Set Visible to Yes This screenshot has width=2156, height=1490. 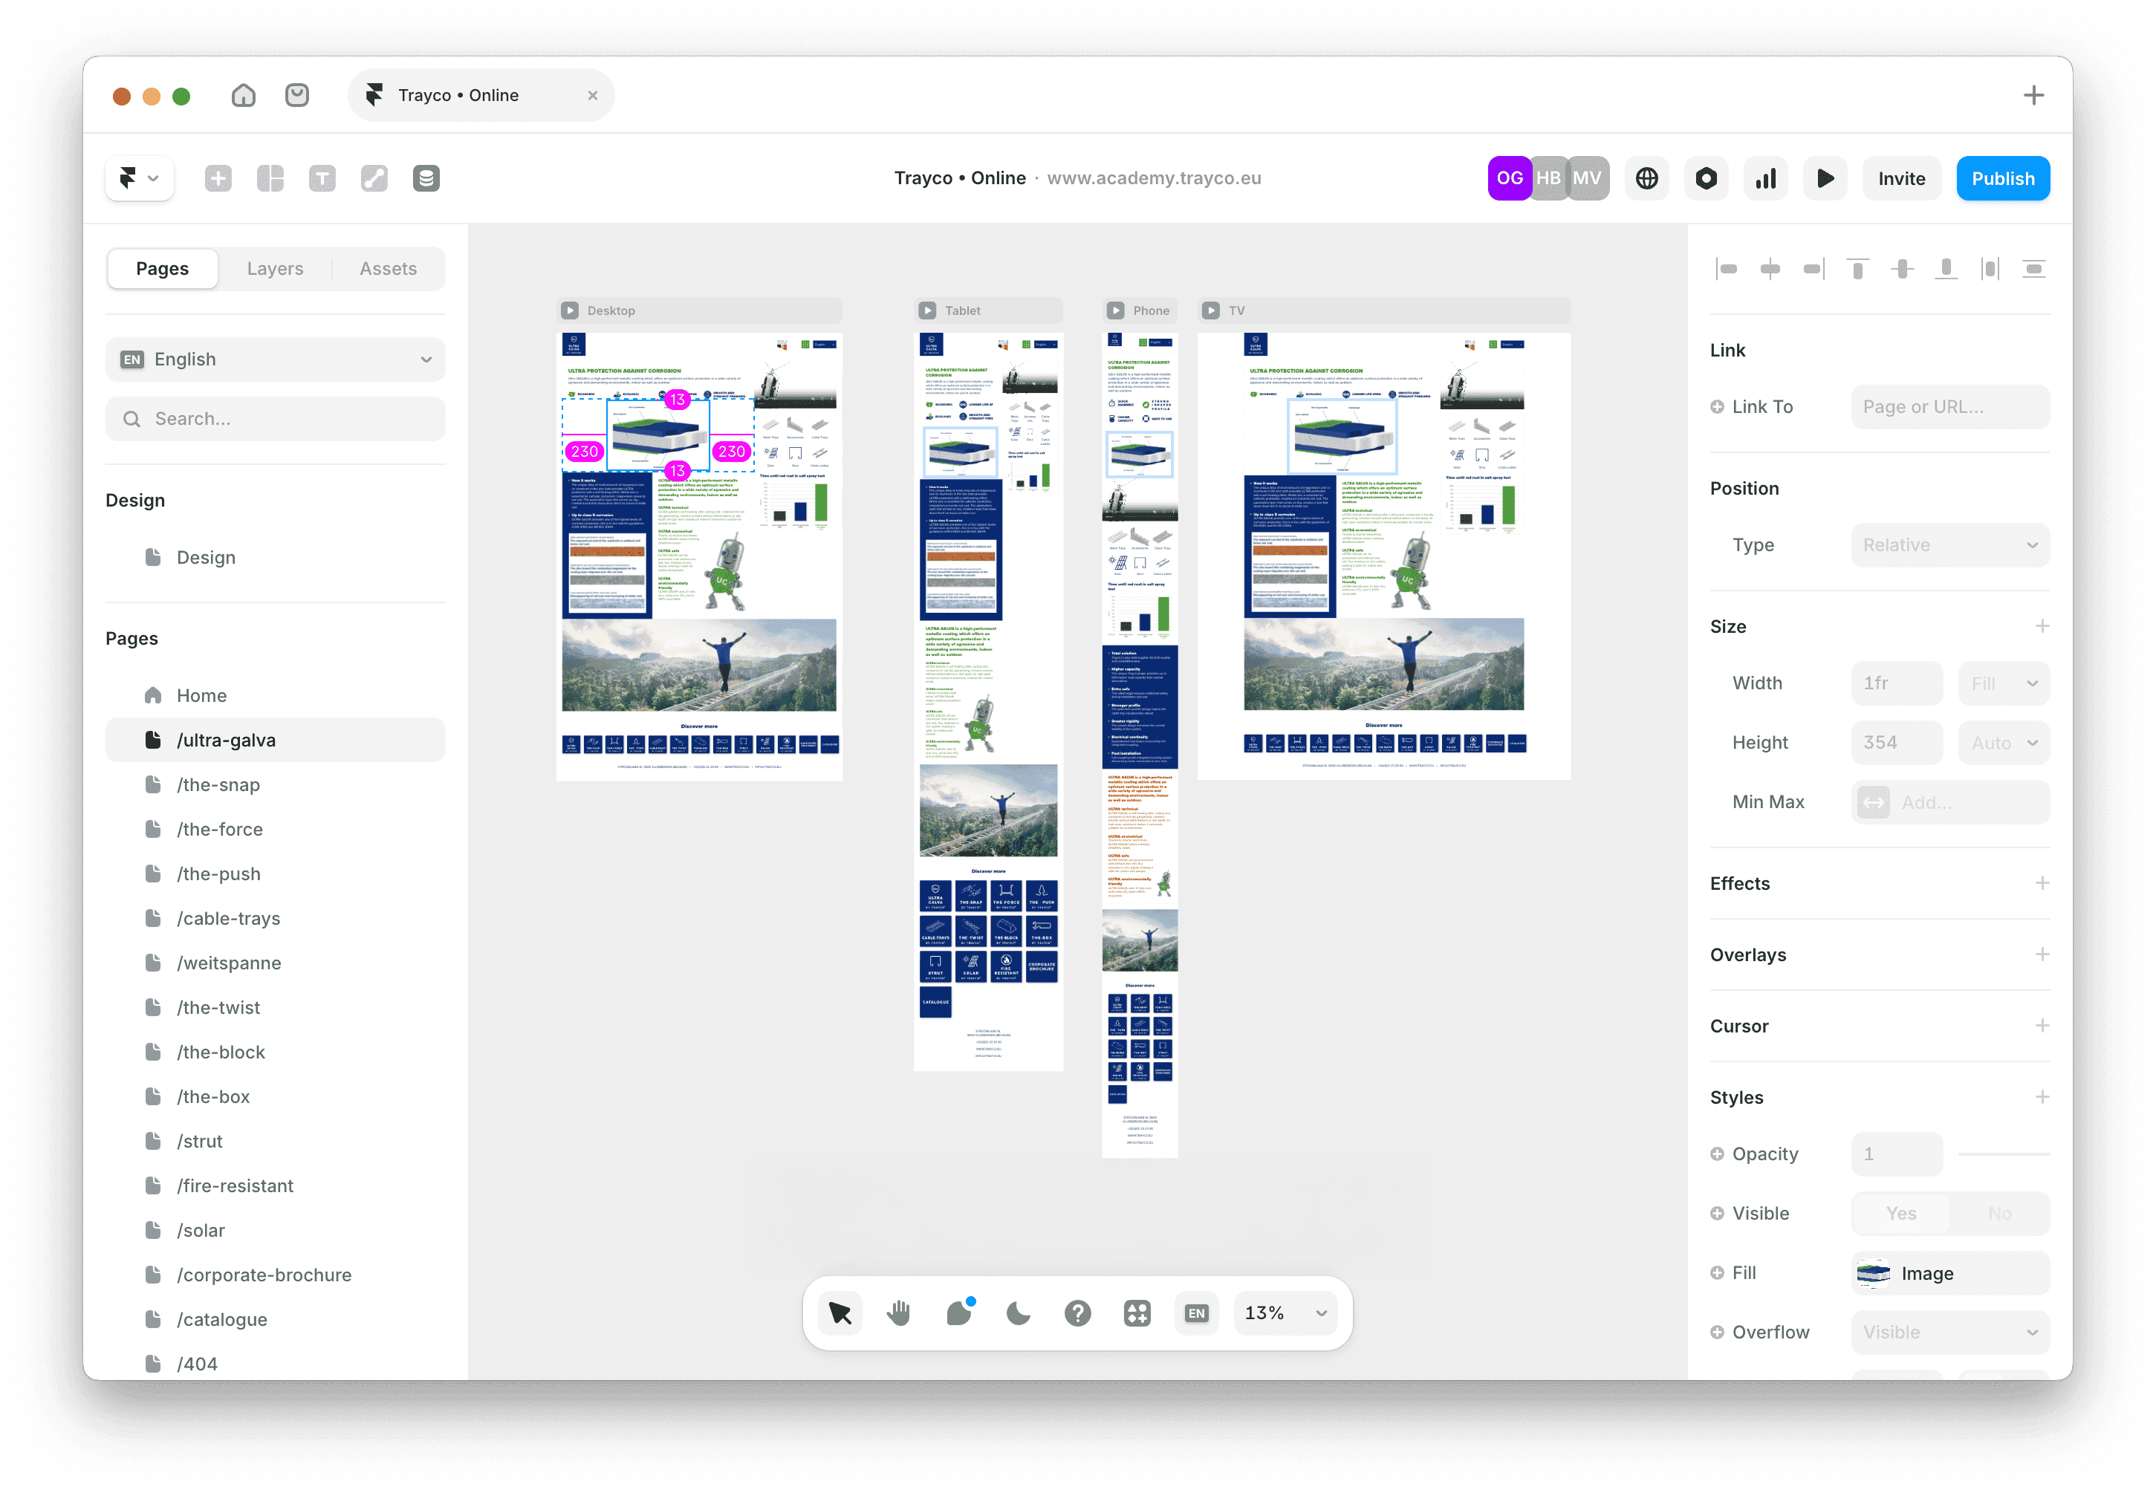click(1900, 1213)
